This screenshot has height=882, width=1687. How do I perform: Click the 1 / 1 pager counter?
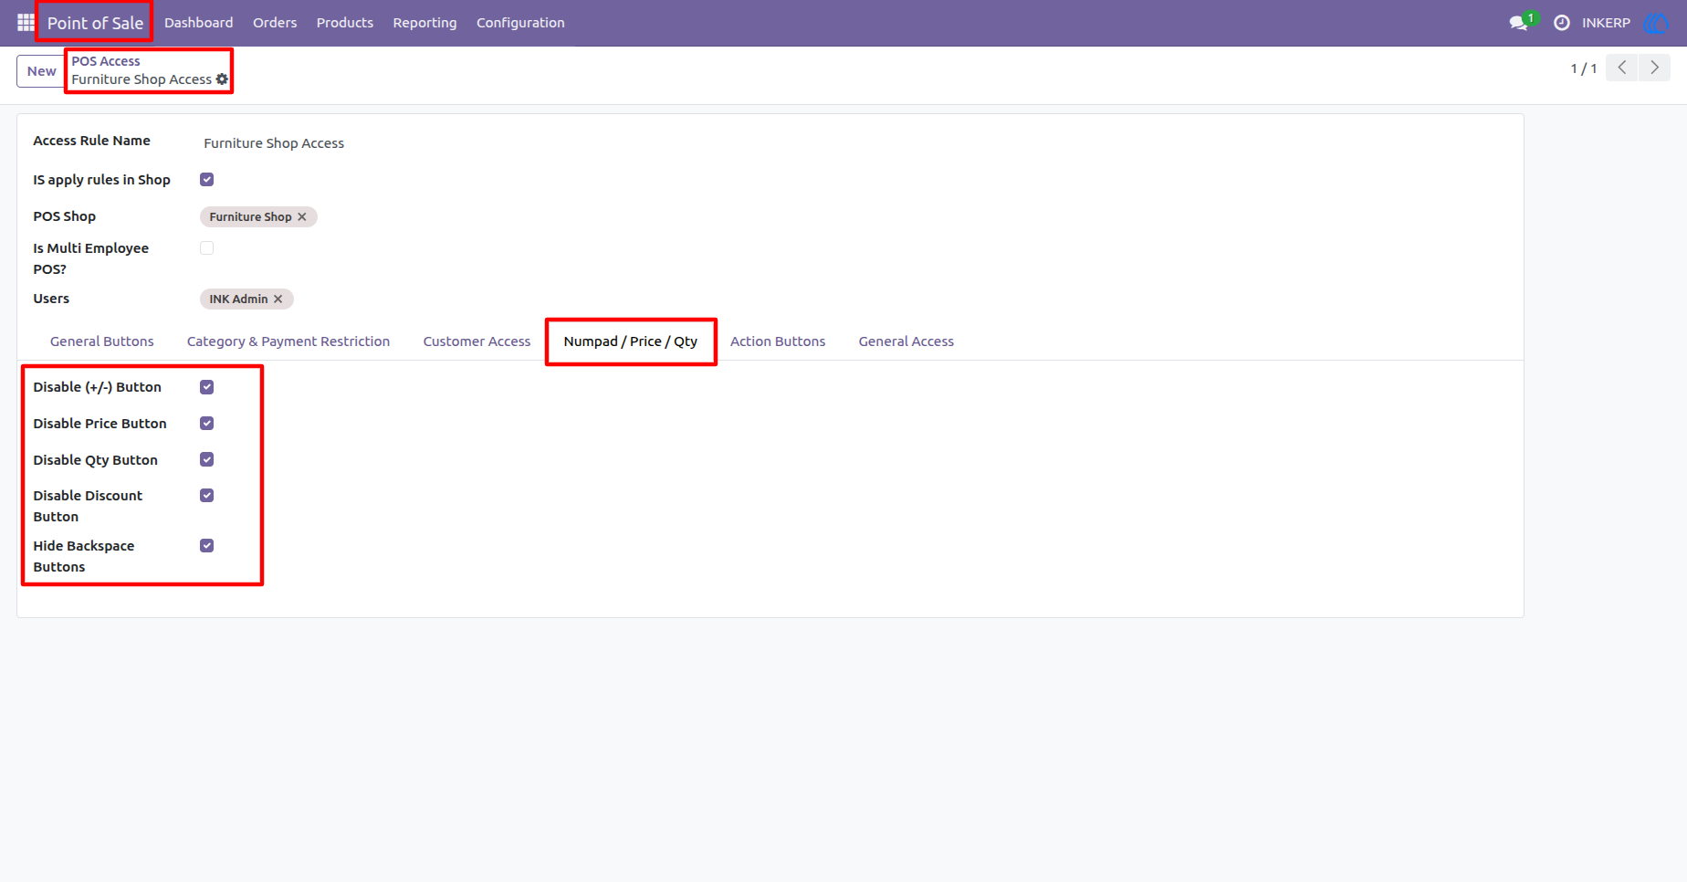point(1584,68)
